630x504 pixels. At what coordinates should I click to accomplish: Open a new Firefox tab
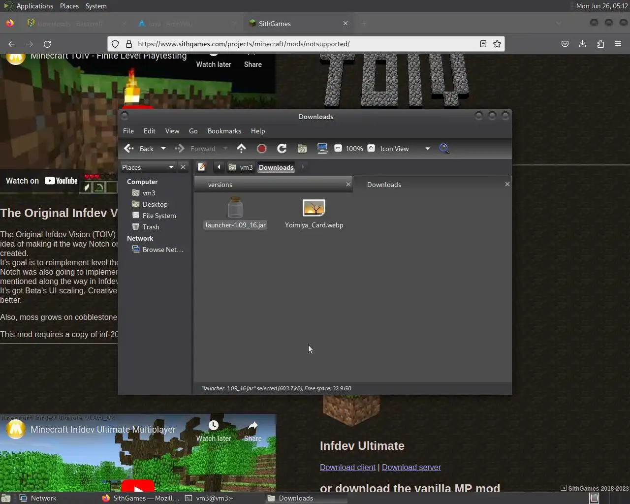(x=364, y=23)
